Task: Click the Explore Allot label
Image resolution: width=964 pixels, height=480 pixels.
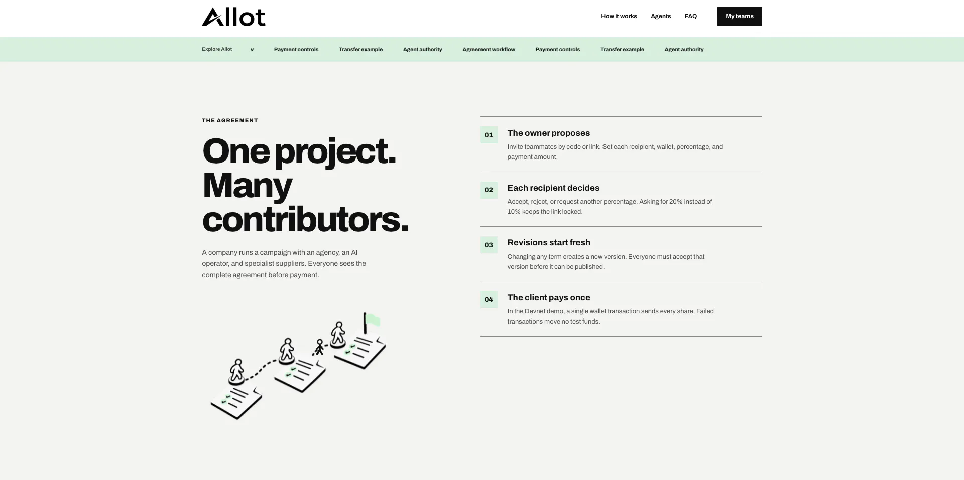Action: 217,49
